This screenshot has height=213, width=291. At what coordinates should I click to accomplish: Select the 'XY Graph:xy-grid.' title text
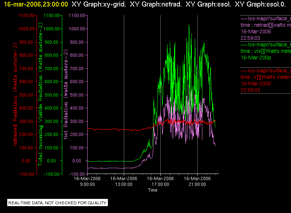[99, 4]
